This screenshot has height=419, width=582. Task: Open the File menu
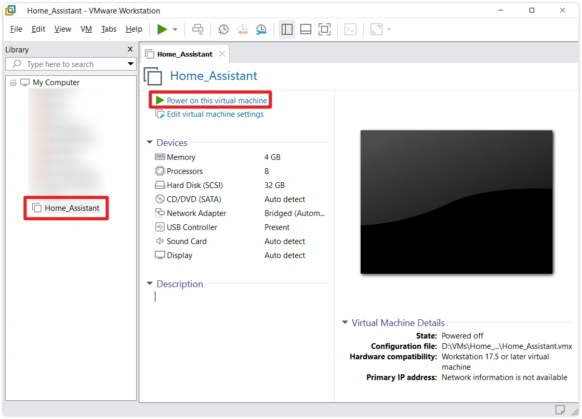16,29
